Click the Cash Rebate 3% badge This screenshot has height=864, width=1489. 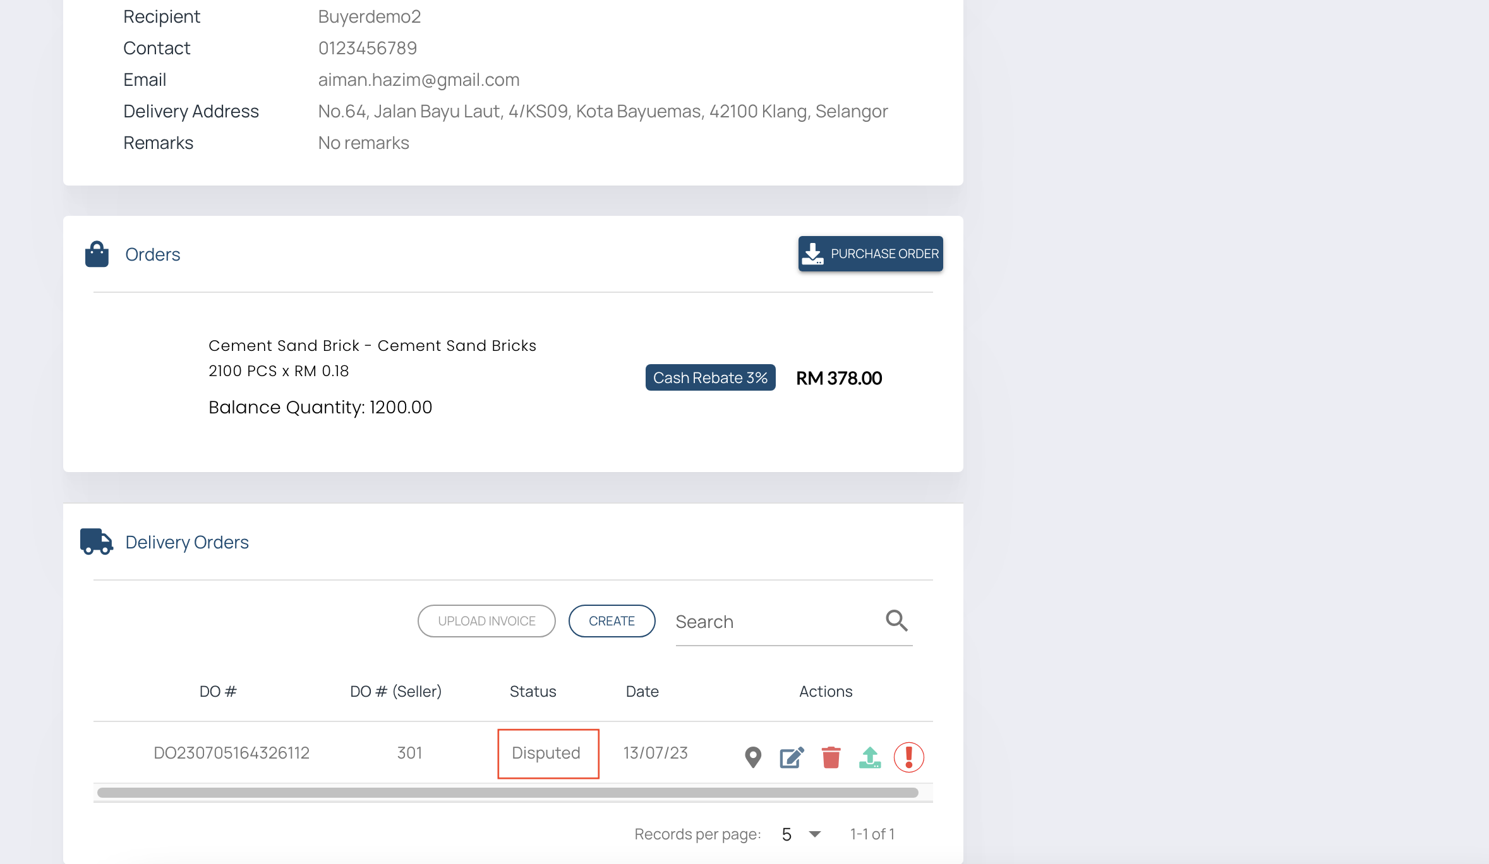pos(710,377)
